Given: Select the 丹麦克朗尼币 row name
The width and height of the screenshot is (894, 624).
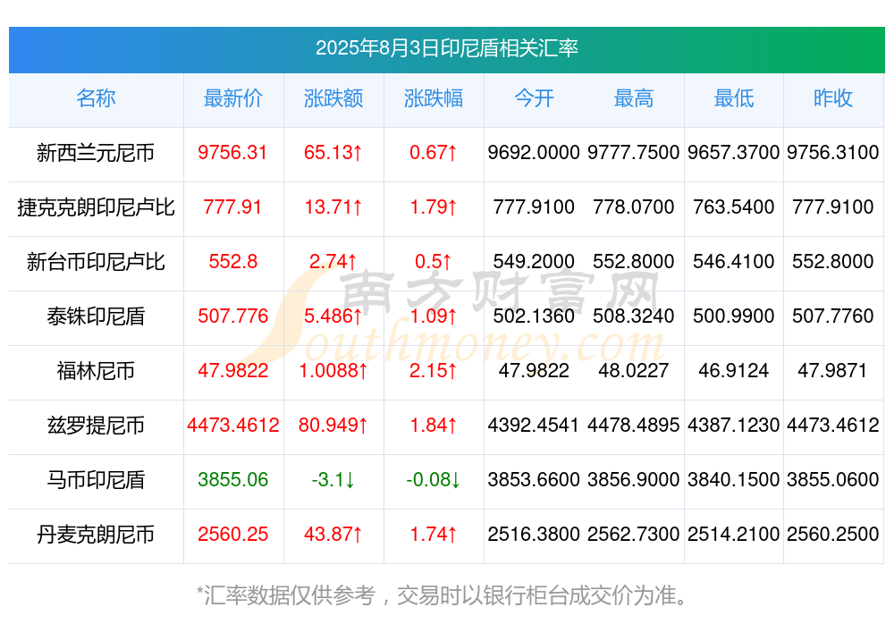Looking at the screenshot, I should click(x=96, y=535).
